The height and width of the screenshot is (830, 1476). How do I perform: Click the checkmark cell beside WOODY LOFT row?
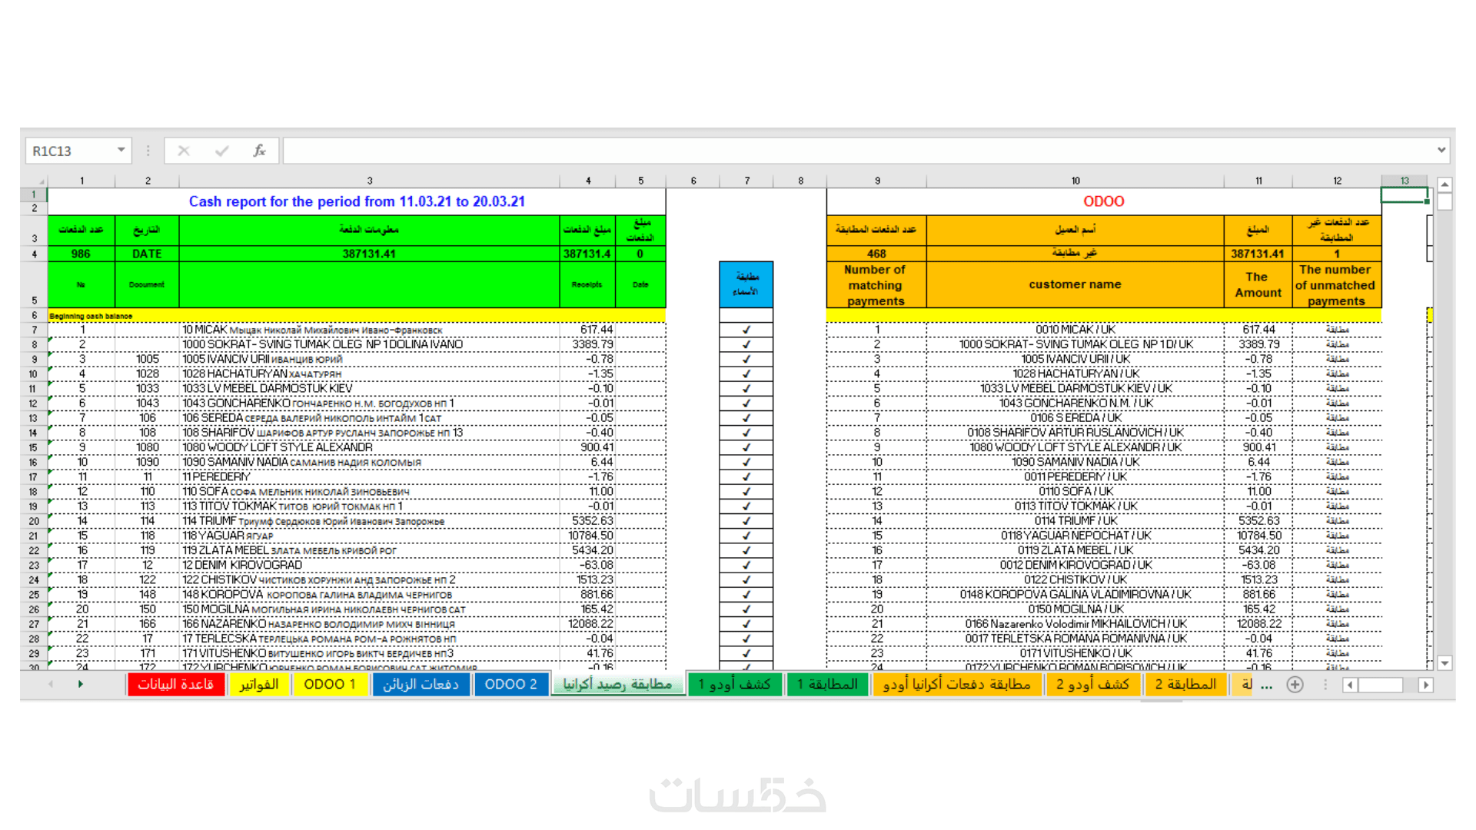pyautogui.click(x=746, y=447)
